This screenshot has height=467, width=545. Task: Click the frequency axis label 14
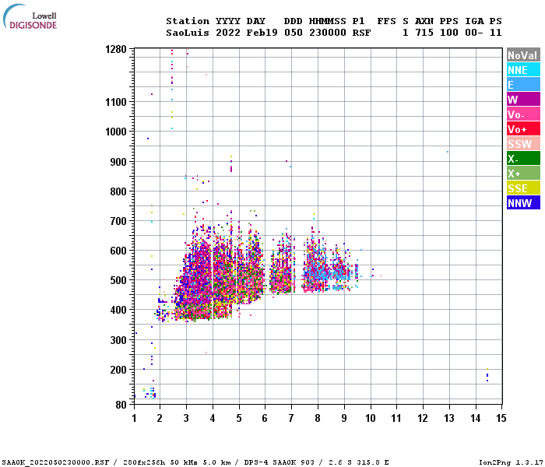pos(476,418)
